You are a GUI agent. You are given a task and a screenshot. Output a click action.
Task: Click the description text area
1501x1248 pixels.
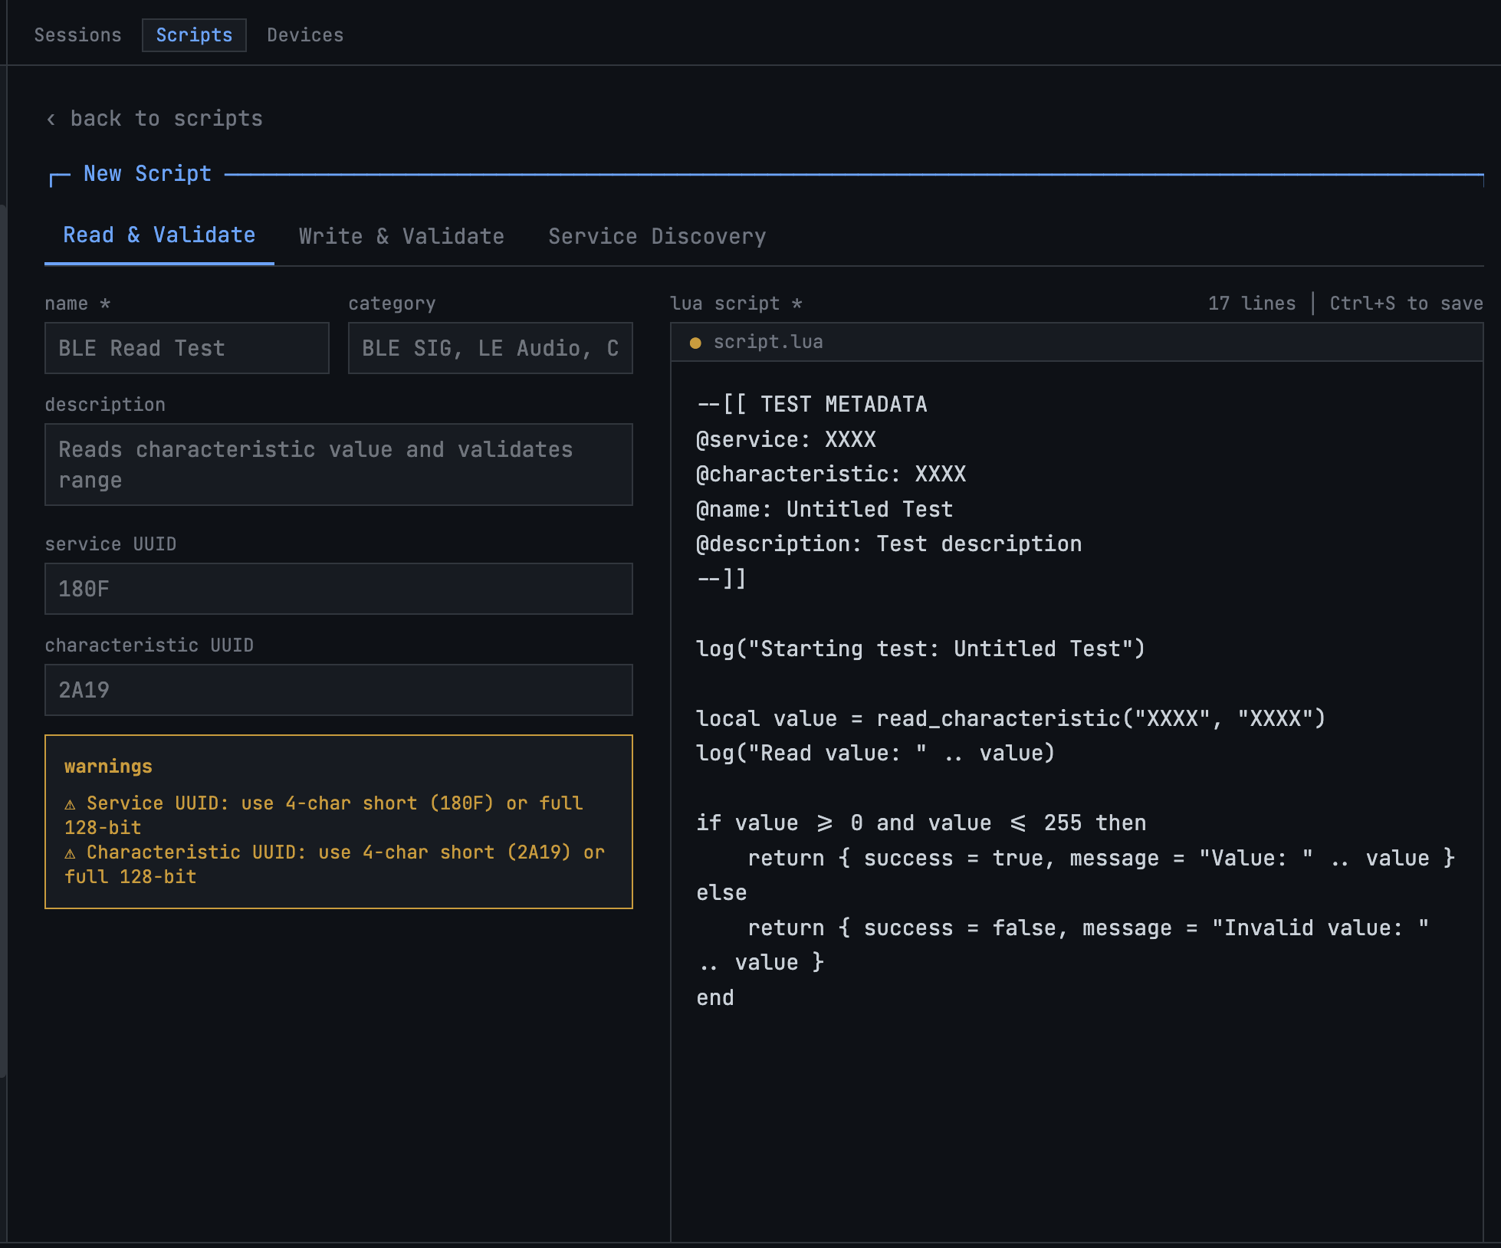click(338, 465)
